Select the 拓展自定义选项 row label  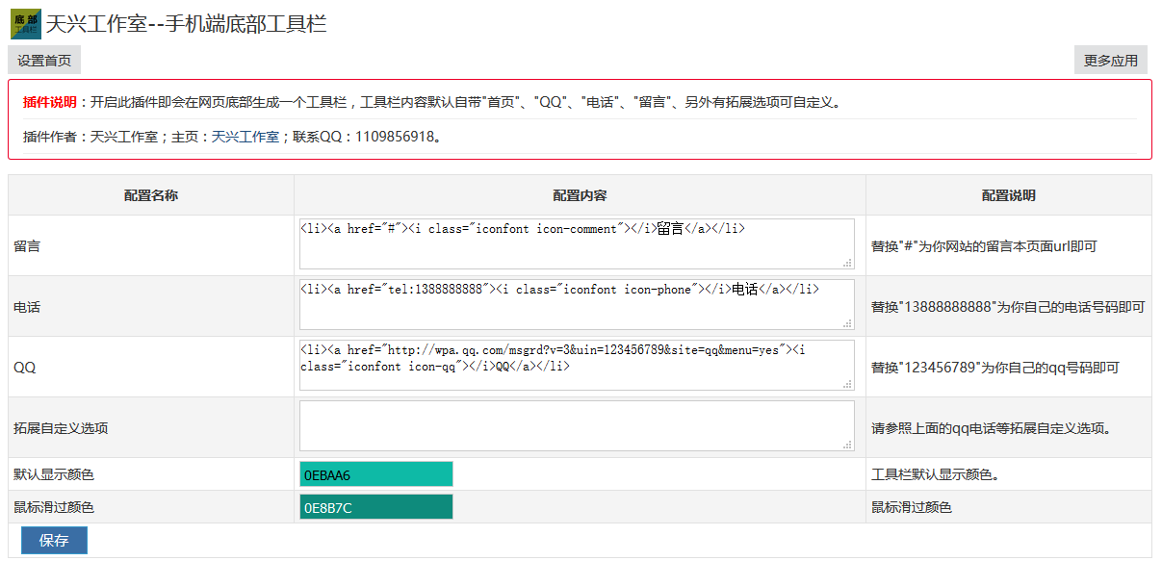tap(61, 428)
